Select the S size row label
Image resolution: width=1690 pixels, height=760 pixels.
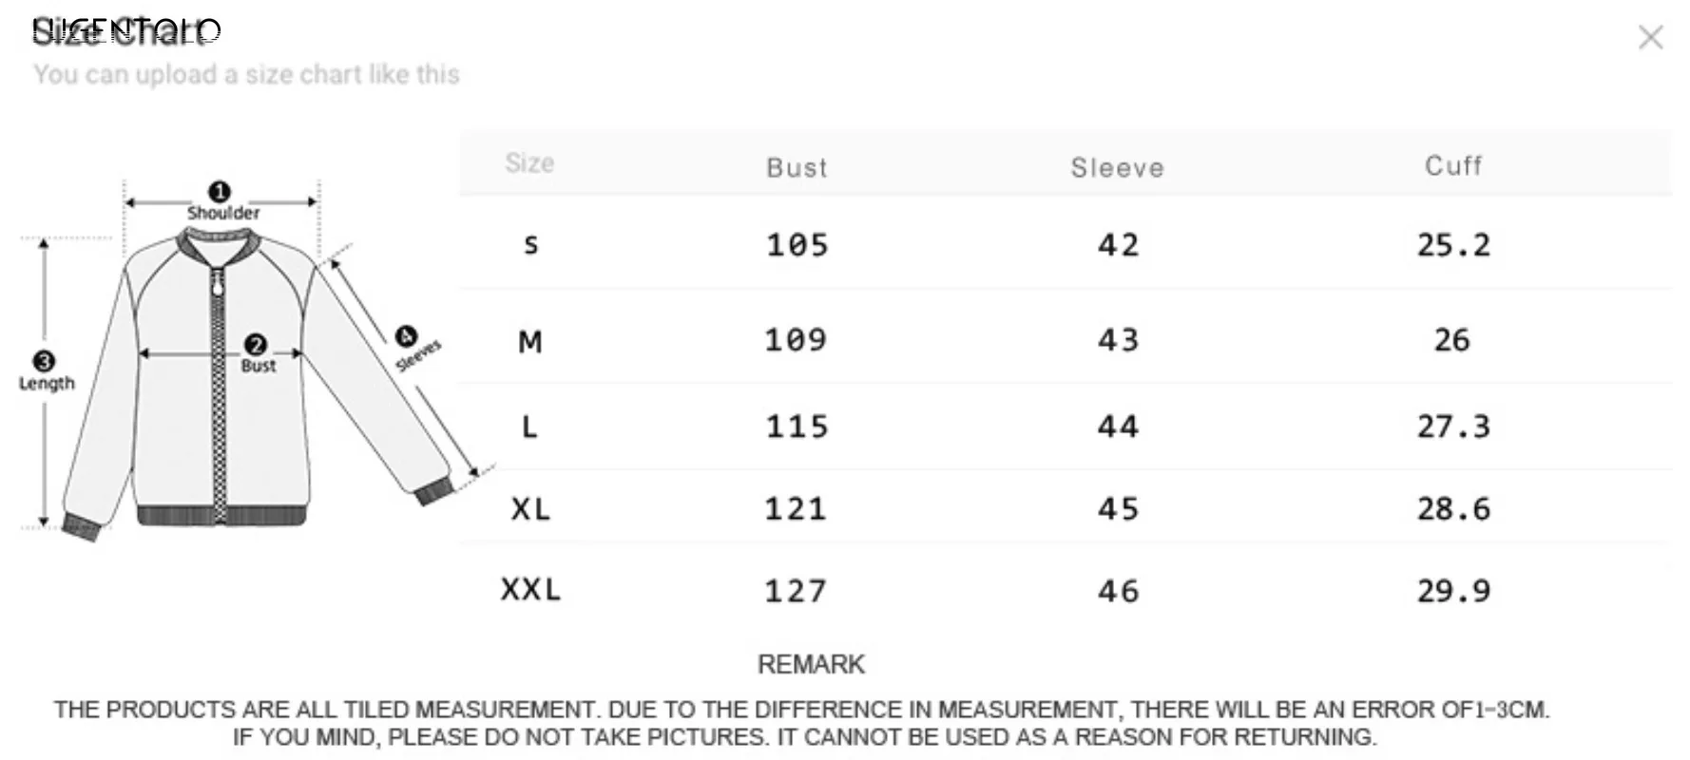click(x=531, y=245)
